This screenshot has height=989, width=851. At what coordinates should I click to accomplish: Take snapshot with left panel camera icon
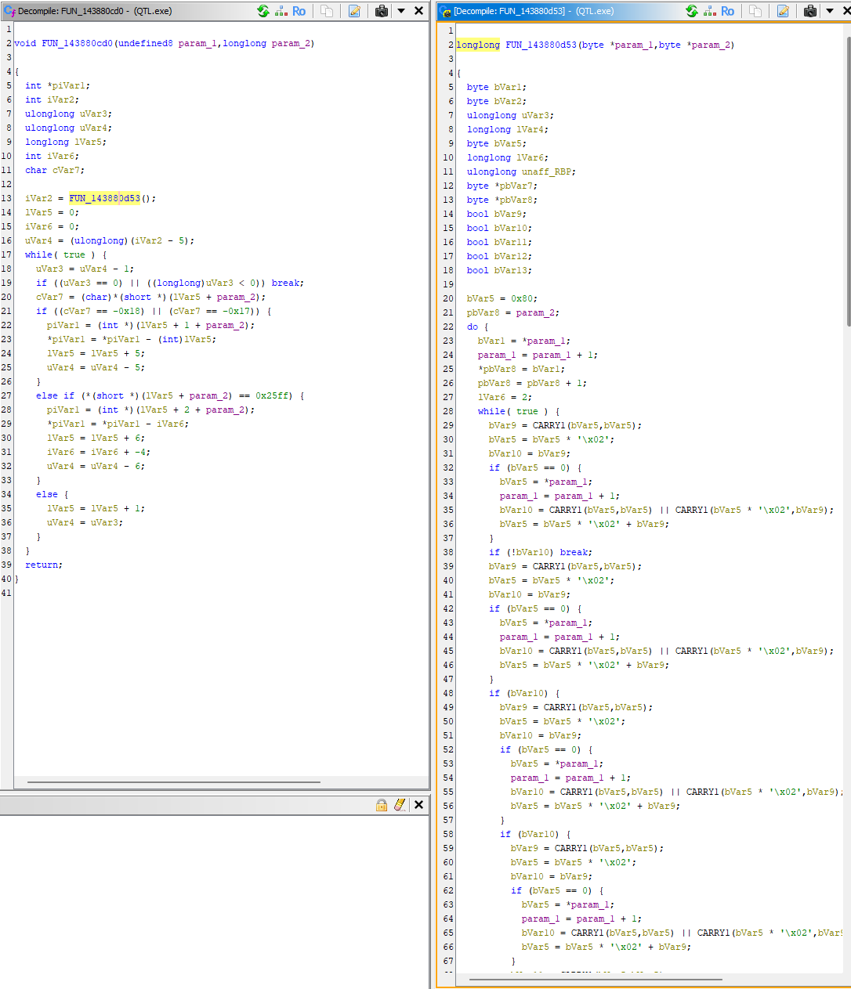pos(382,11)
